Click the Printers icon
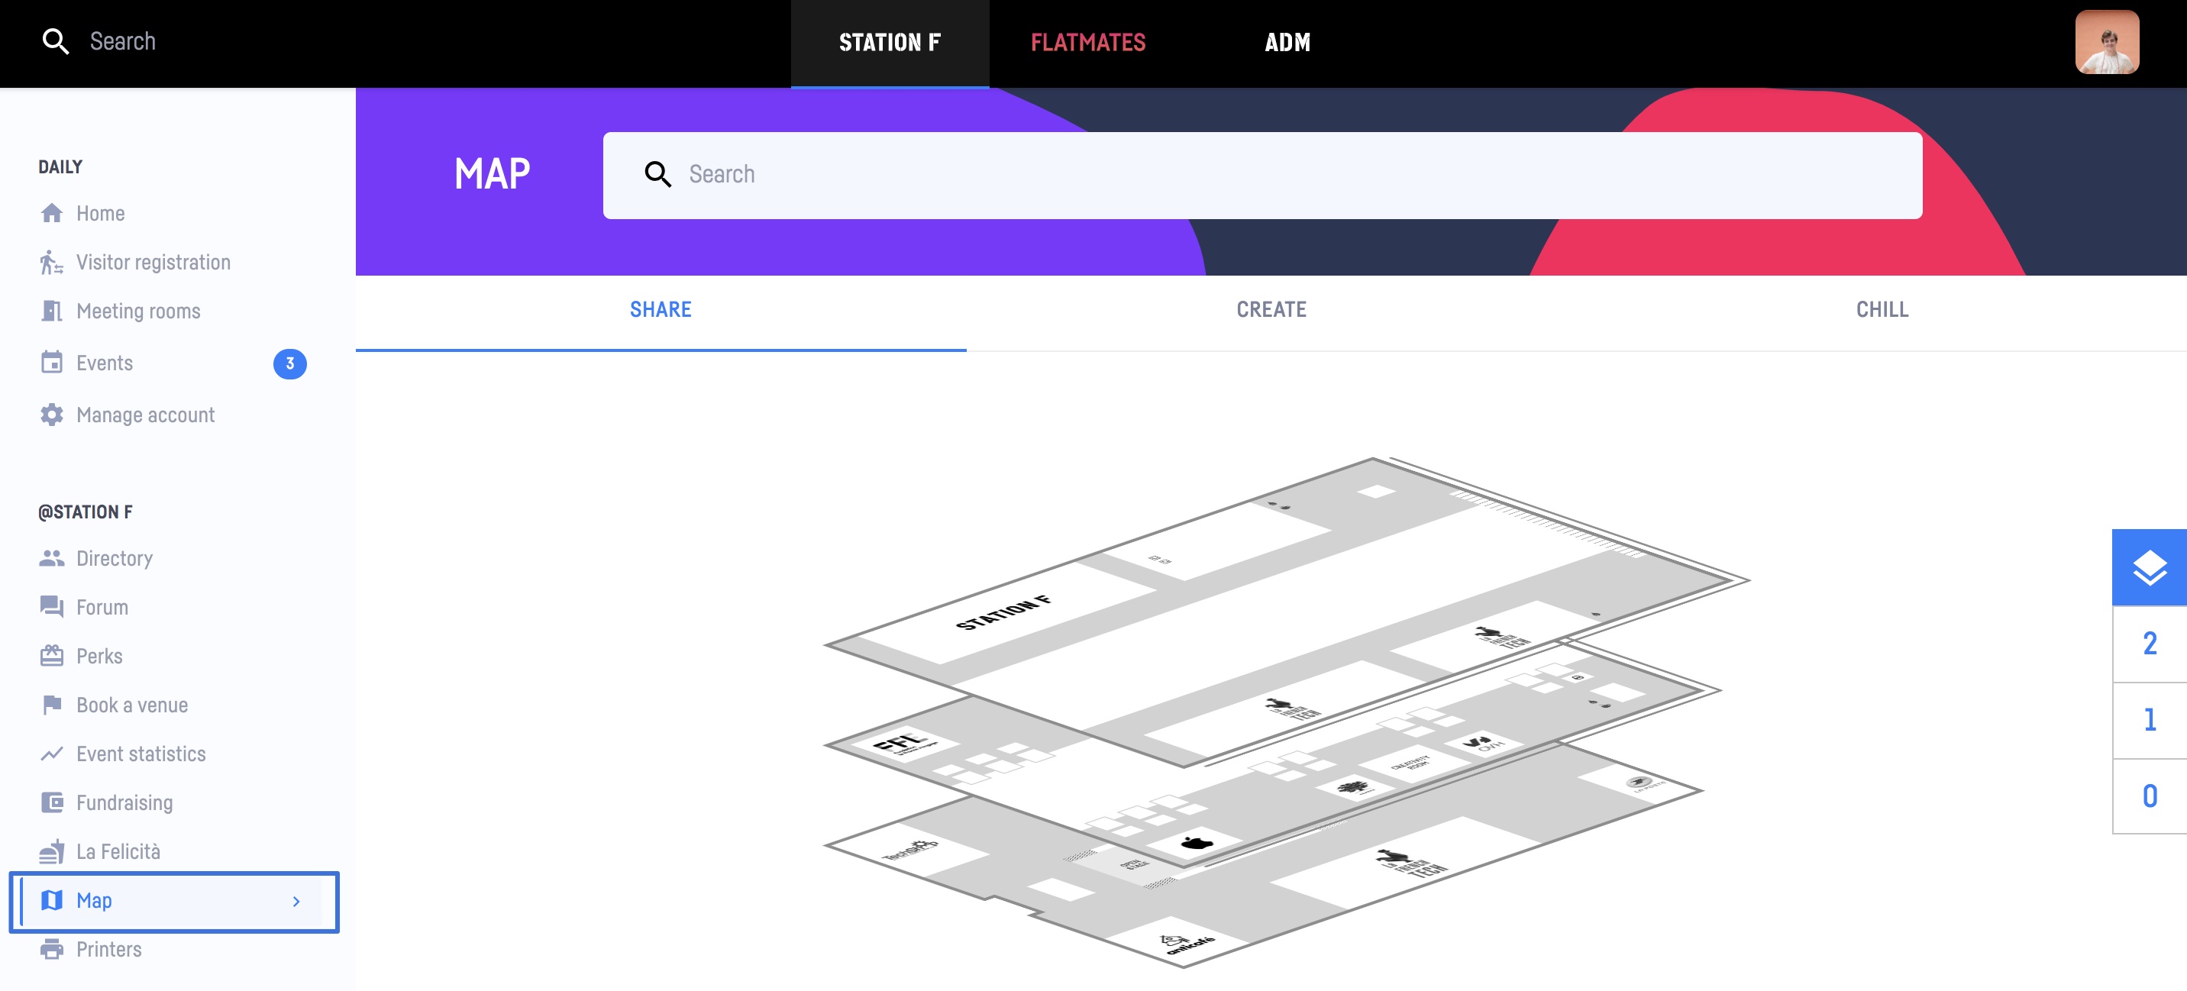 click(52, 948)
